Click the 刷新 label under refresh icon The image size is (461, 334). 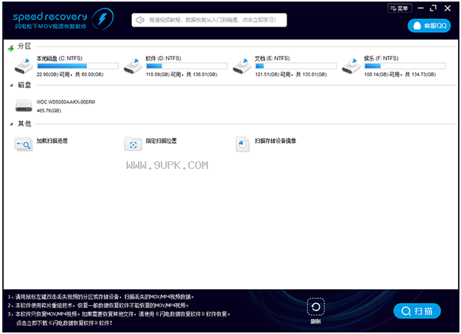pos(315,321)
